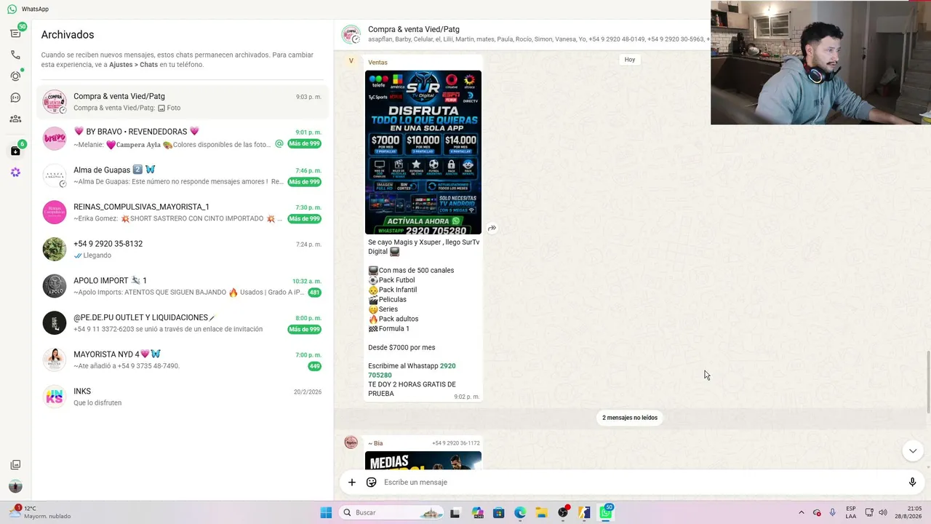The image size is (931, 524).
Task: Click the INKS avatar in list
Action: point(55,397)
